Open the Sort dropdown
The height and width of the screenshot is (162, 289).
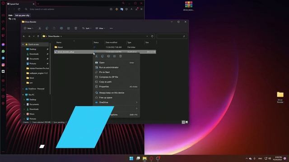(x=87, y=28)
